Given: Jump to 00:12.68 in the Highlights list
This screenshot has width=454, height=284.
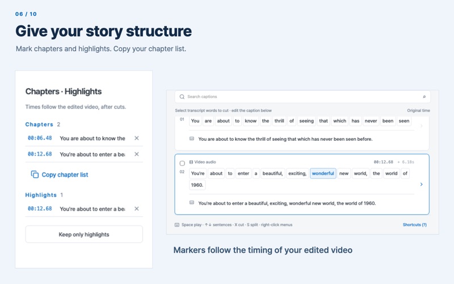Looking at the screenshot, I should coord(40,208).
